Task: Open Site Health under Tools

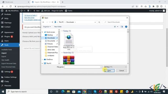Action: [5, 60]
